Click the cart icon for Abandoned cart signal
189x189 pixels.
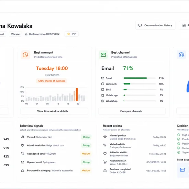(x=23, y=154)
